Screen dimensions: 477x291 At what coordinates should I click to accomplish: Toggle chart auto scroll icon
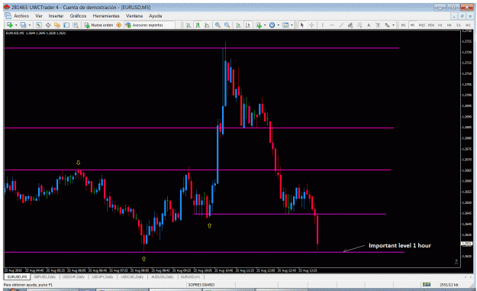(238, 25)
